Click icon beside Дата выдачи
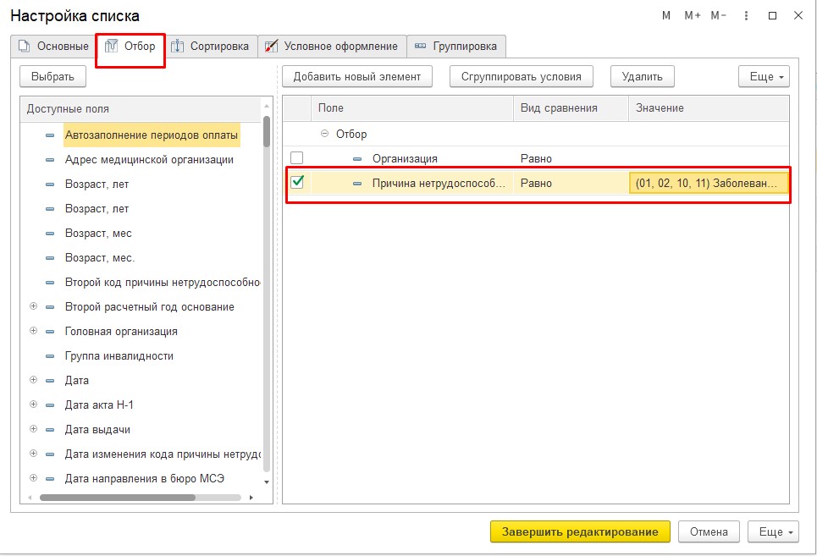This screenshot has width=817, height=556. [50, 430]
